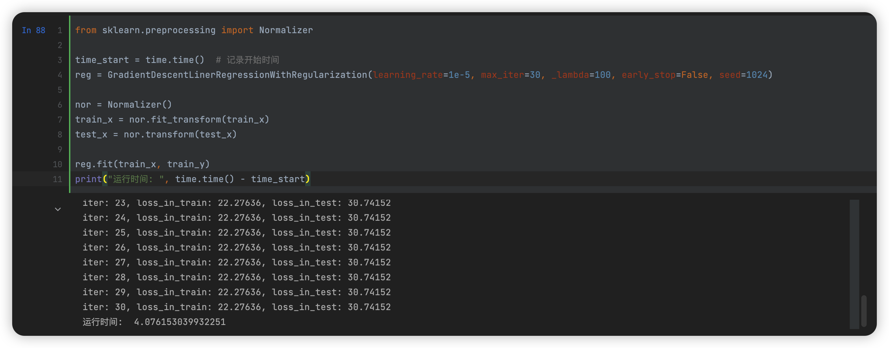Click the 'iter: 29' output row
Screen dimensions: 889x348
237,292
